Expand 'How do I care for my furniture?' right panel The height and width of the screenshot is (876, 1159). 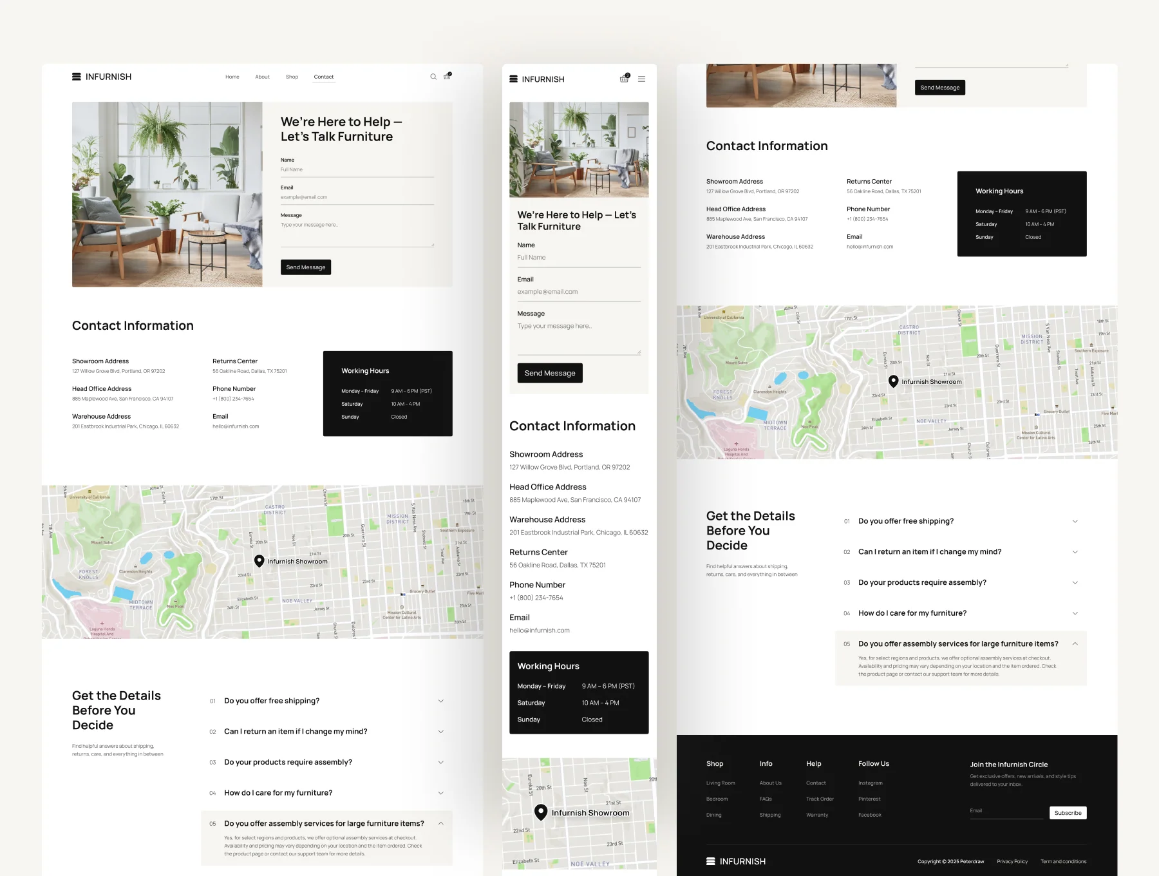[x=961, y=613]
